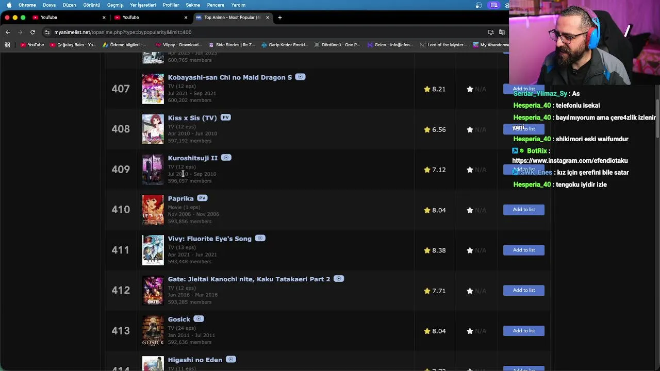Open the Kiss x Sis (TV) title
Viewport: 660px width, 371px height.
(x=192, y=118)
